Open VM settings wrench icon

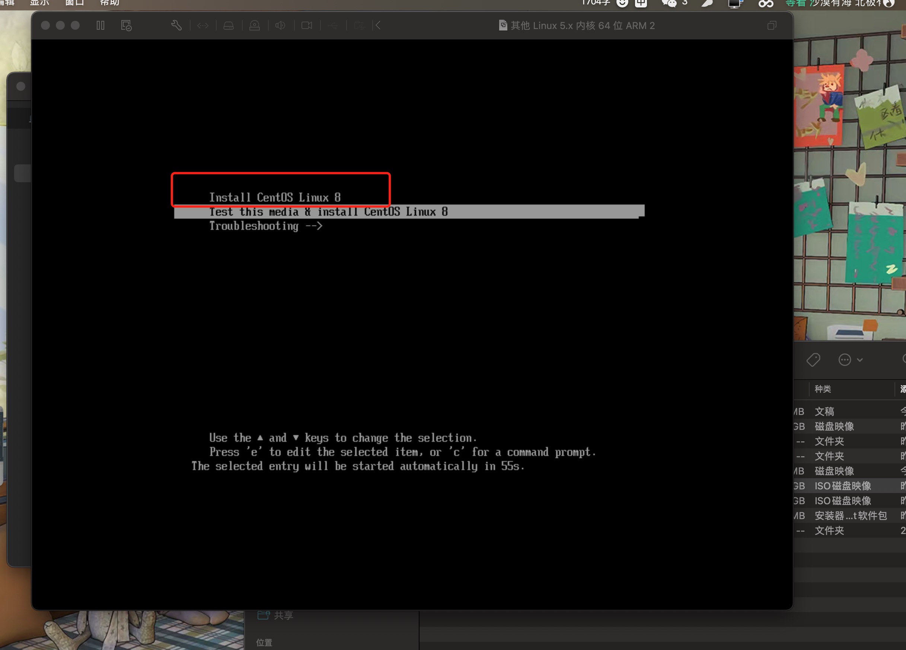176,26
